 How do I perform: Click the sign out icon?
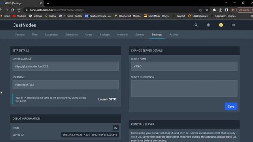[233, 25]
